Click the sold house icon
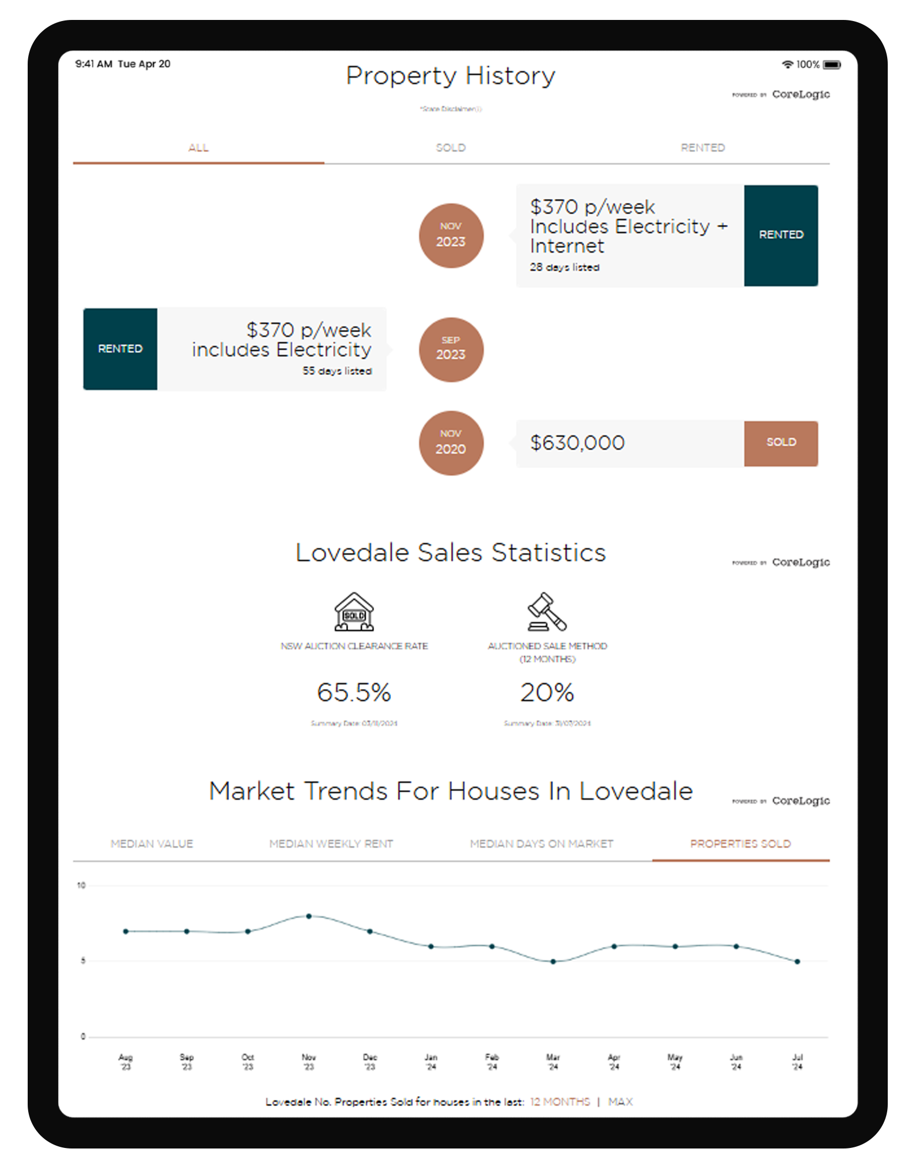 (354, 611)
